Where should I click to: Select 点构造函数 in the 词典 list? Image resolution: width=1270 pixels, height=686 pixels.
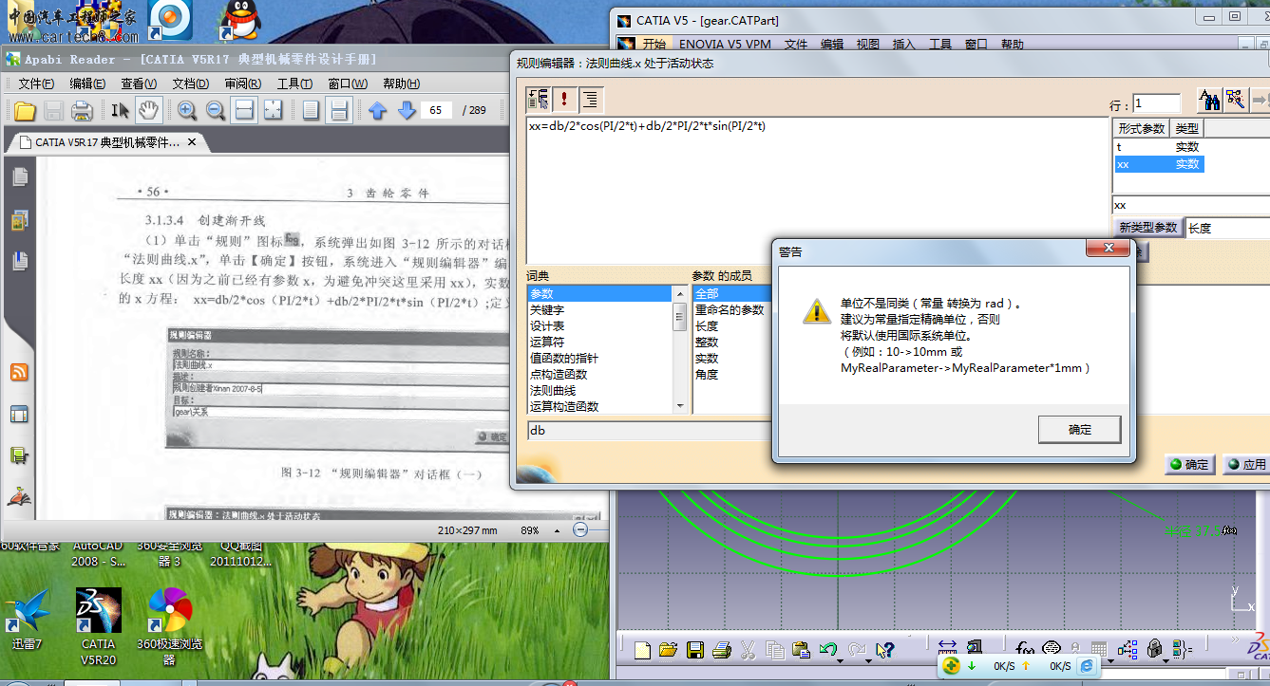[x=559, y=375]
